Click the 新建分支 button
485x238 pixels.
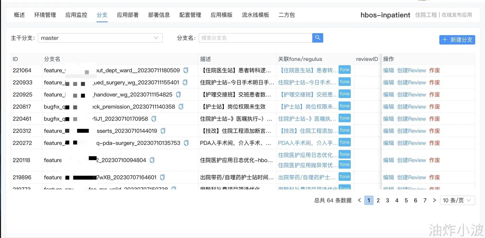click(x=457, y=40)
